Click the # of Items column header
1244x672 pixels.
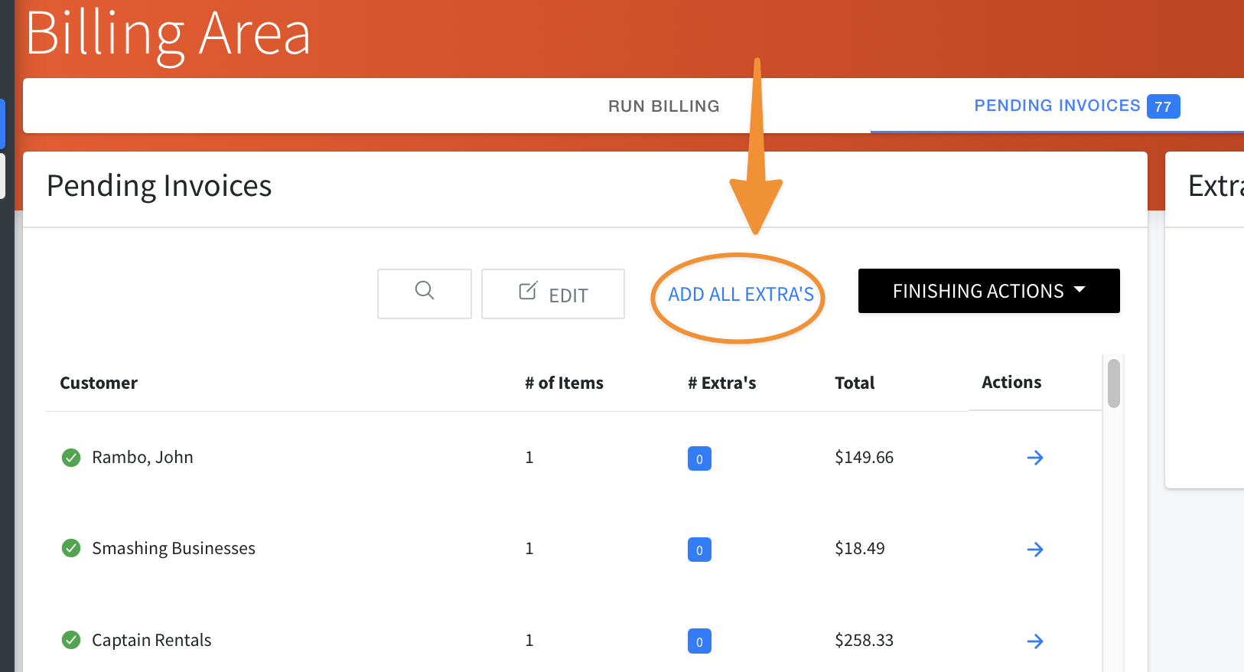coord(564,383)
